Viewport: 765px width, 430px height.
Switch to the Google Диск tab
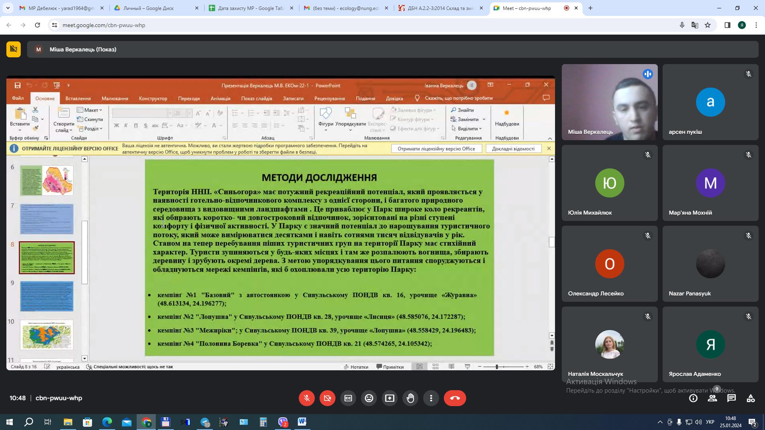(148, 8)
